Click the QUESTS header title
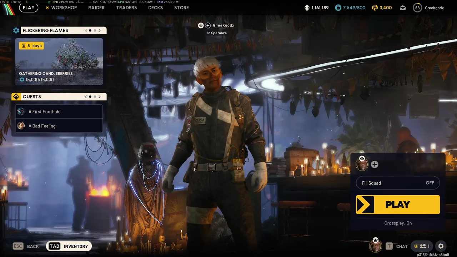Image resolution: width=457 pixels, height=257 pixels. (32, 97)
